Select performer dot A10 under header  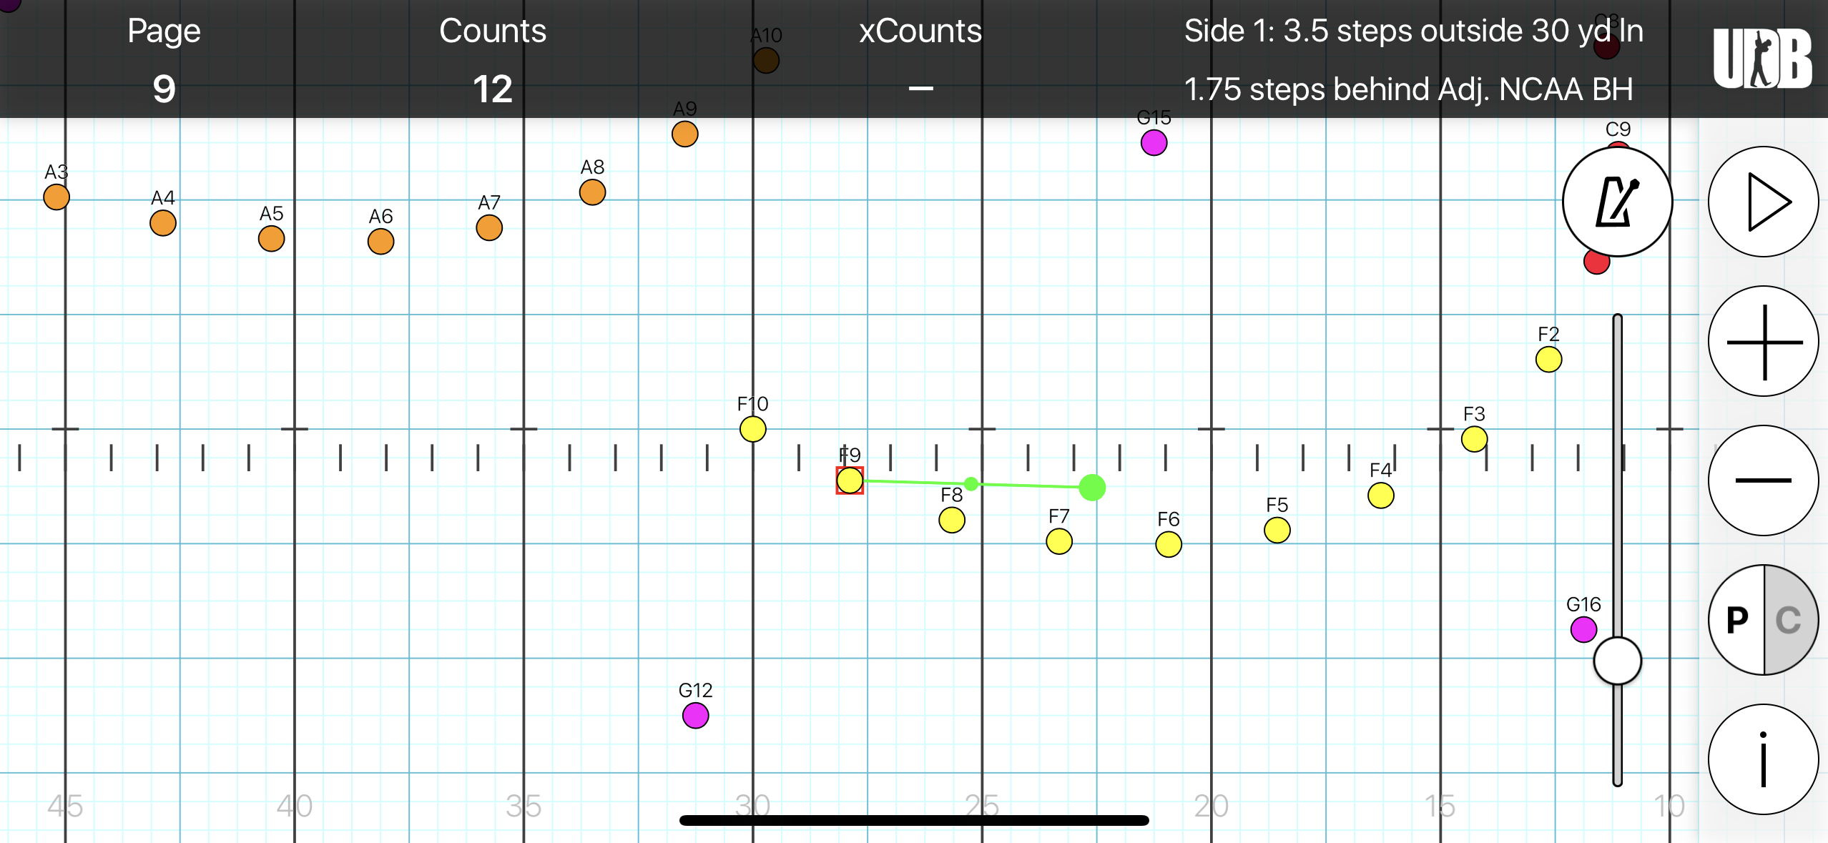tap(767, 61)
